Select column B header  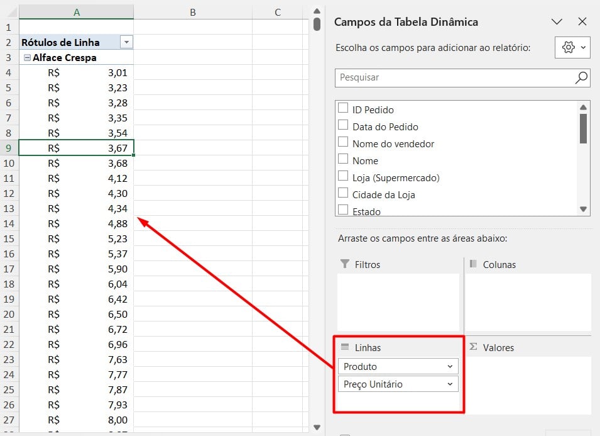point(192,13)
